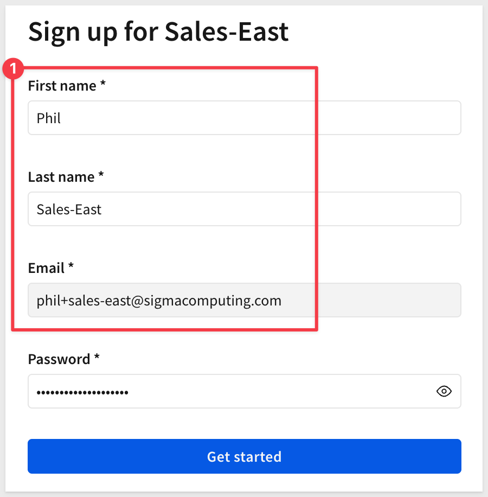
Task: Click the required asterisk next to Email
Action: coord(70,267)
